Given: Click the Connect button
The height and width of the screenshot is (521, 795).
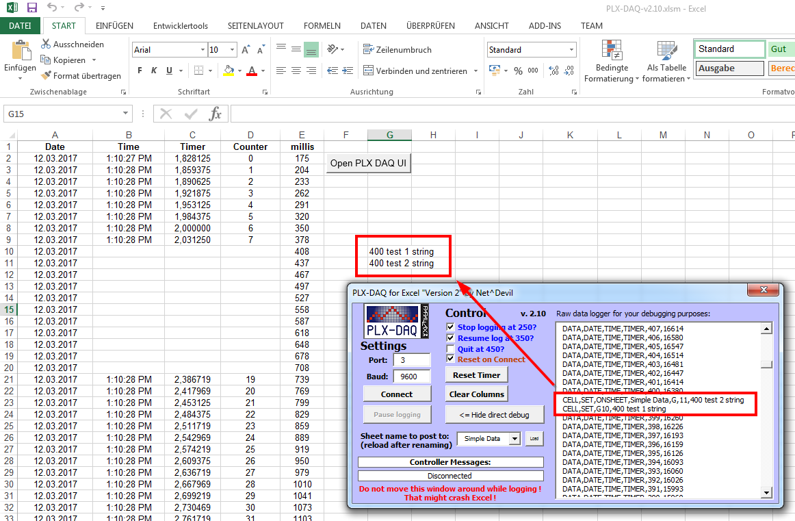Looking at the screenshot, I should pyautogui.click(x=397, y=394).
